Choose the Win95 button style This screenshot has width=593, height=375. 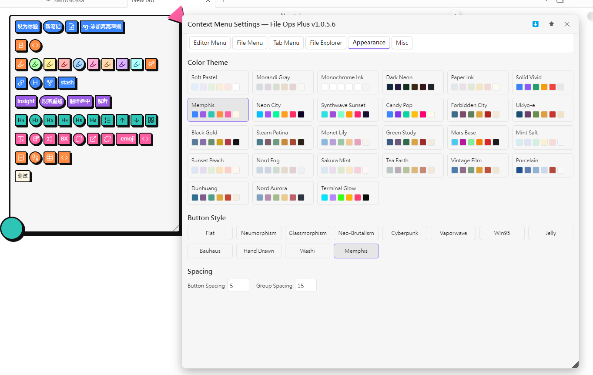coord(502,233)
